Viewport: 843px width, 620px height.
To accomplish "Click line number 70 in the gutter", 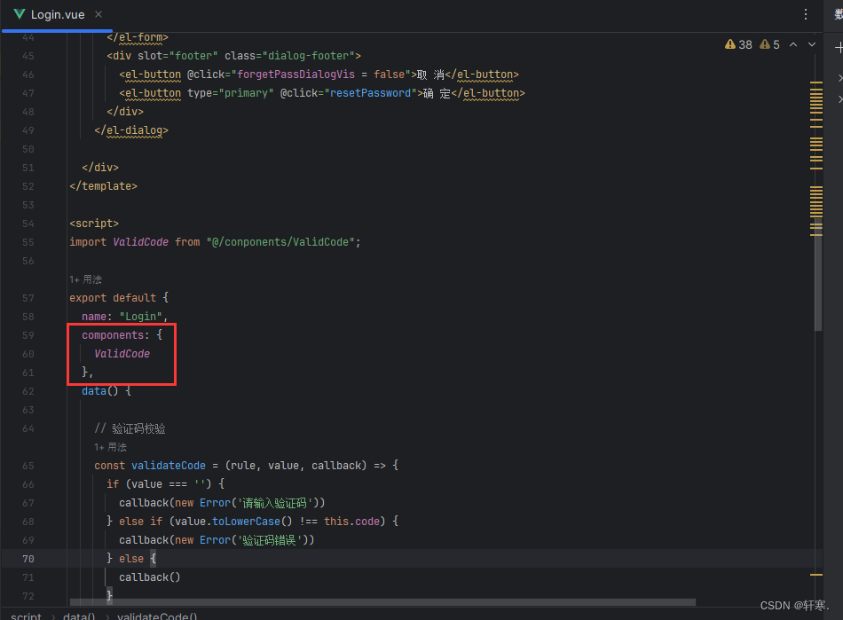I will 28,558.
